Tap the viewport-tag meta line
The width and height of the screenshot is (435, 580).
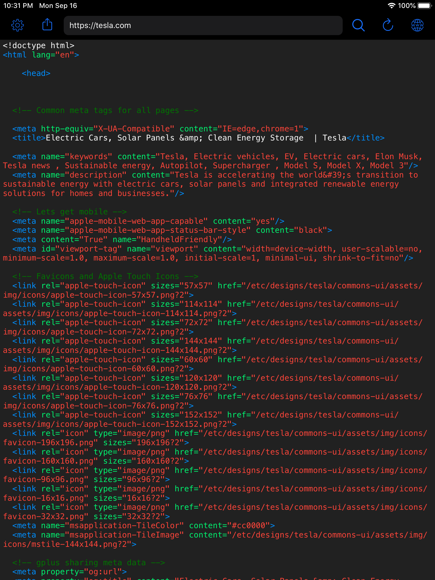tap(212, 253)
